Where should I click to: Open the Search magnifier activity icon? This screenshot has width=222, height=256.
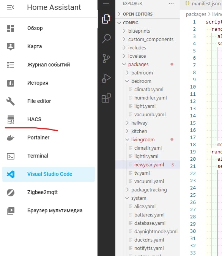tap(106, 38)
